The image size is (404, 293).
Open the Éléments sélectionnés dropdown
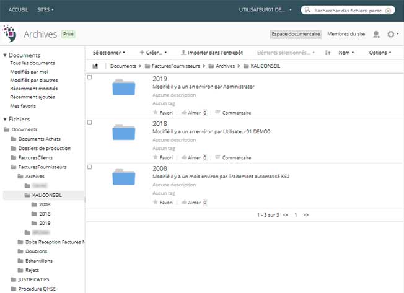286,53
